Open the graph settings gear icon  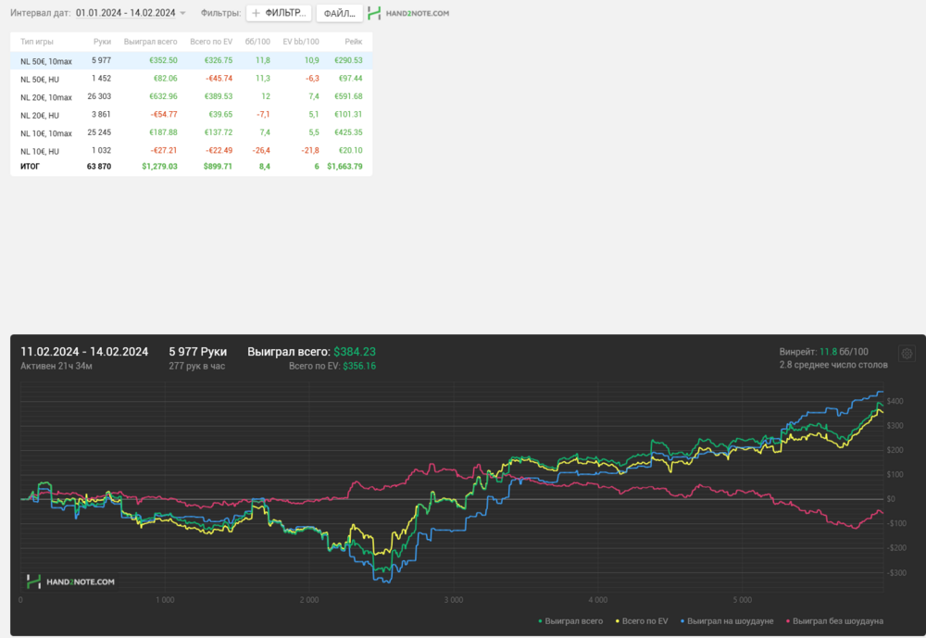click(x=907, y=354)
